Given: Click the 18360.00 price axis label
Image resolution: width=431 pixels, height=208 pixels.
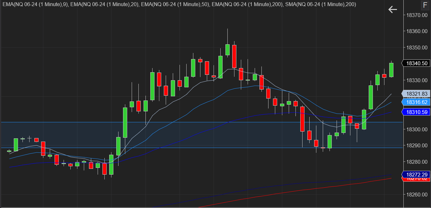Looking at the screenshot, I should (x=417, y=31).
